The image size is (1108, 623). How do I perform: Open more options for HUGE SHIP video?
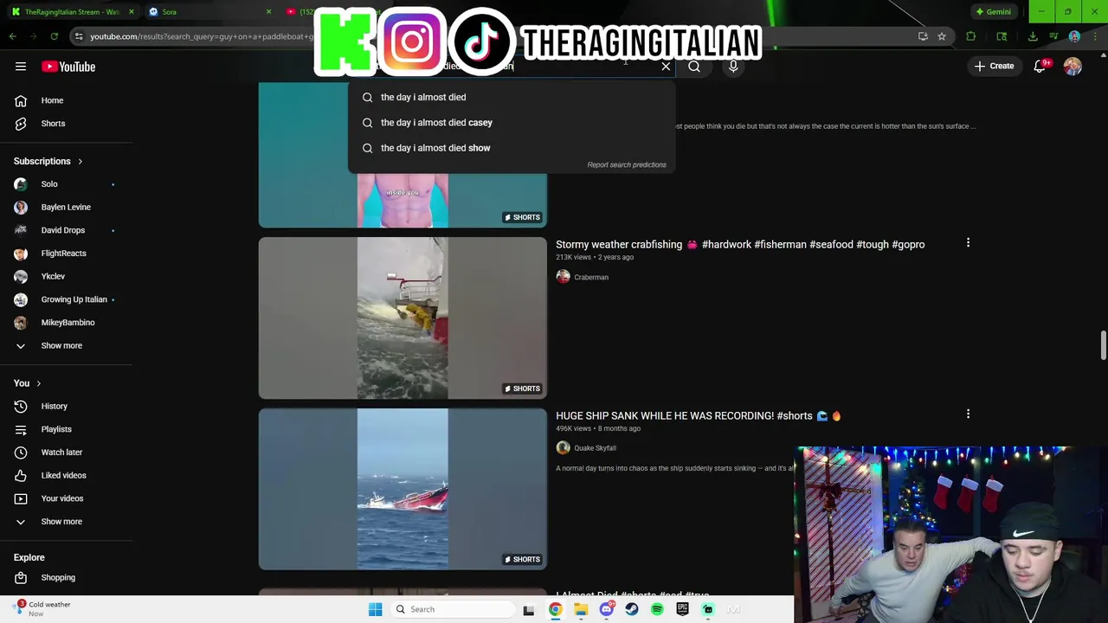click(x=968, y=415)
